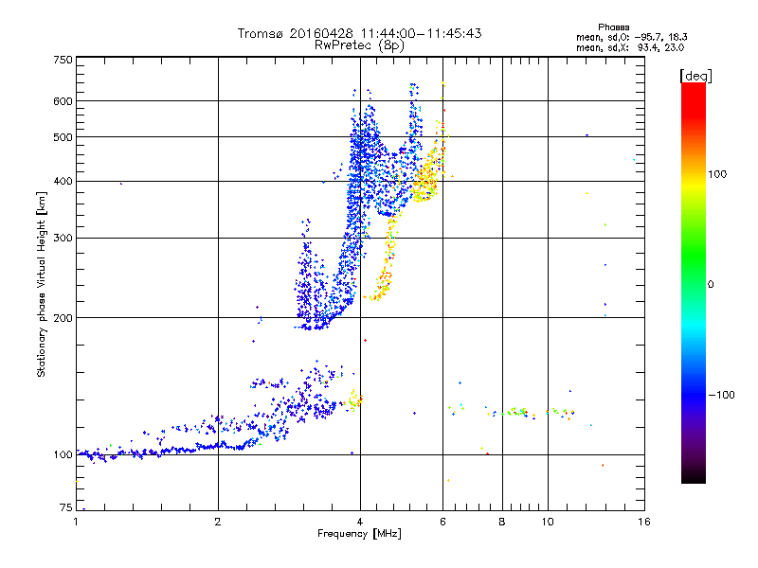Click y-axis tick label '500'
This screenshot has height=568, width=758.
pos(63,137)
